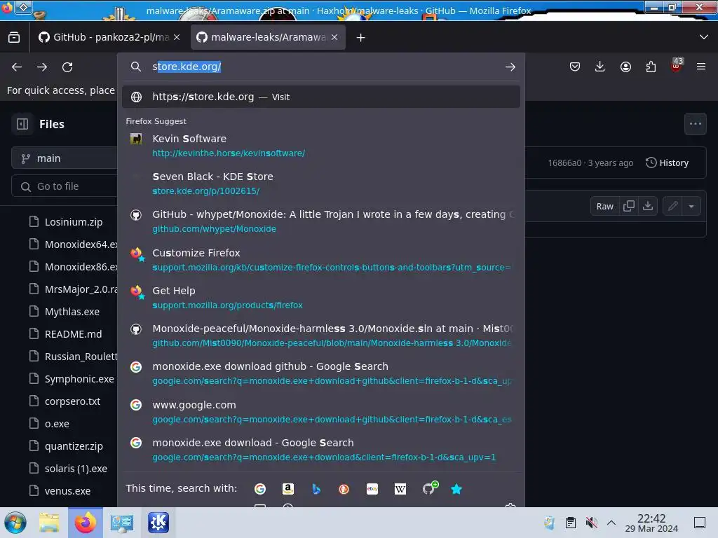The width and height of the screenshot is (718, 538).
Task: Open monoxide.exe download - Google Search suggestion
Action: pyautogui.click(x=321, y=450)
